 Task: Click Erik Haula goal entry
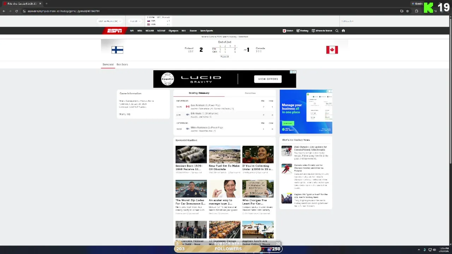[225, 115]
